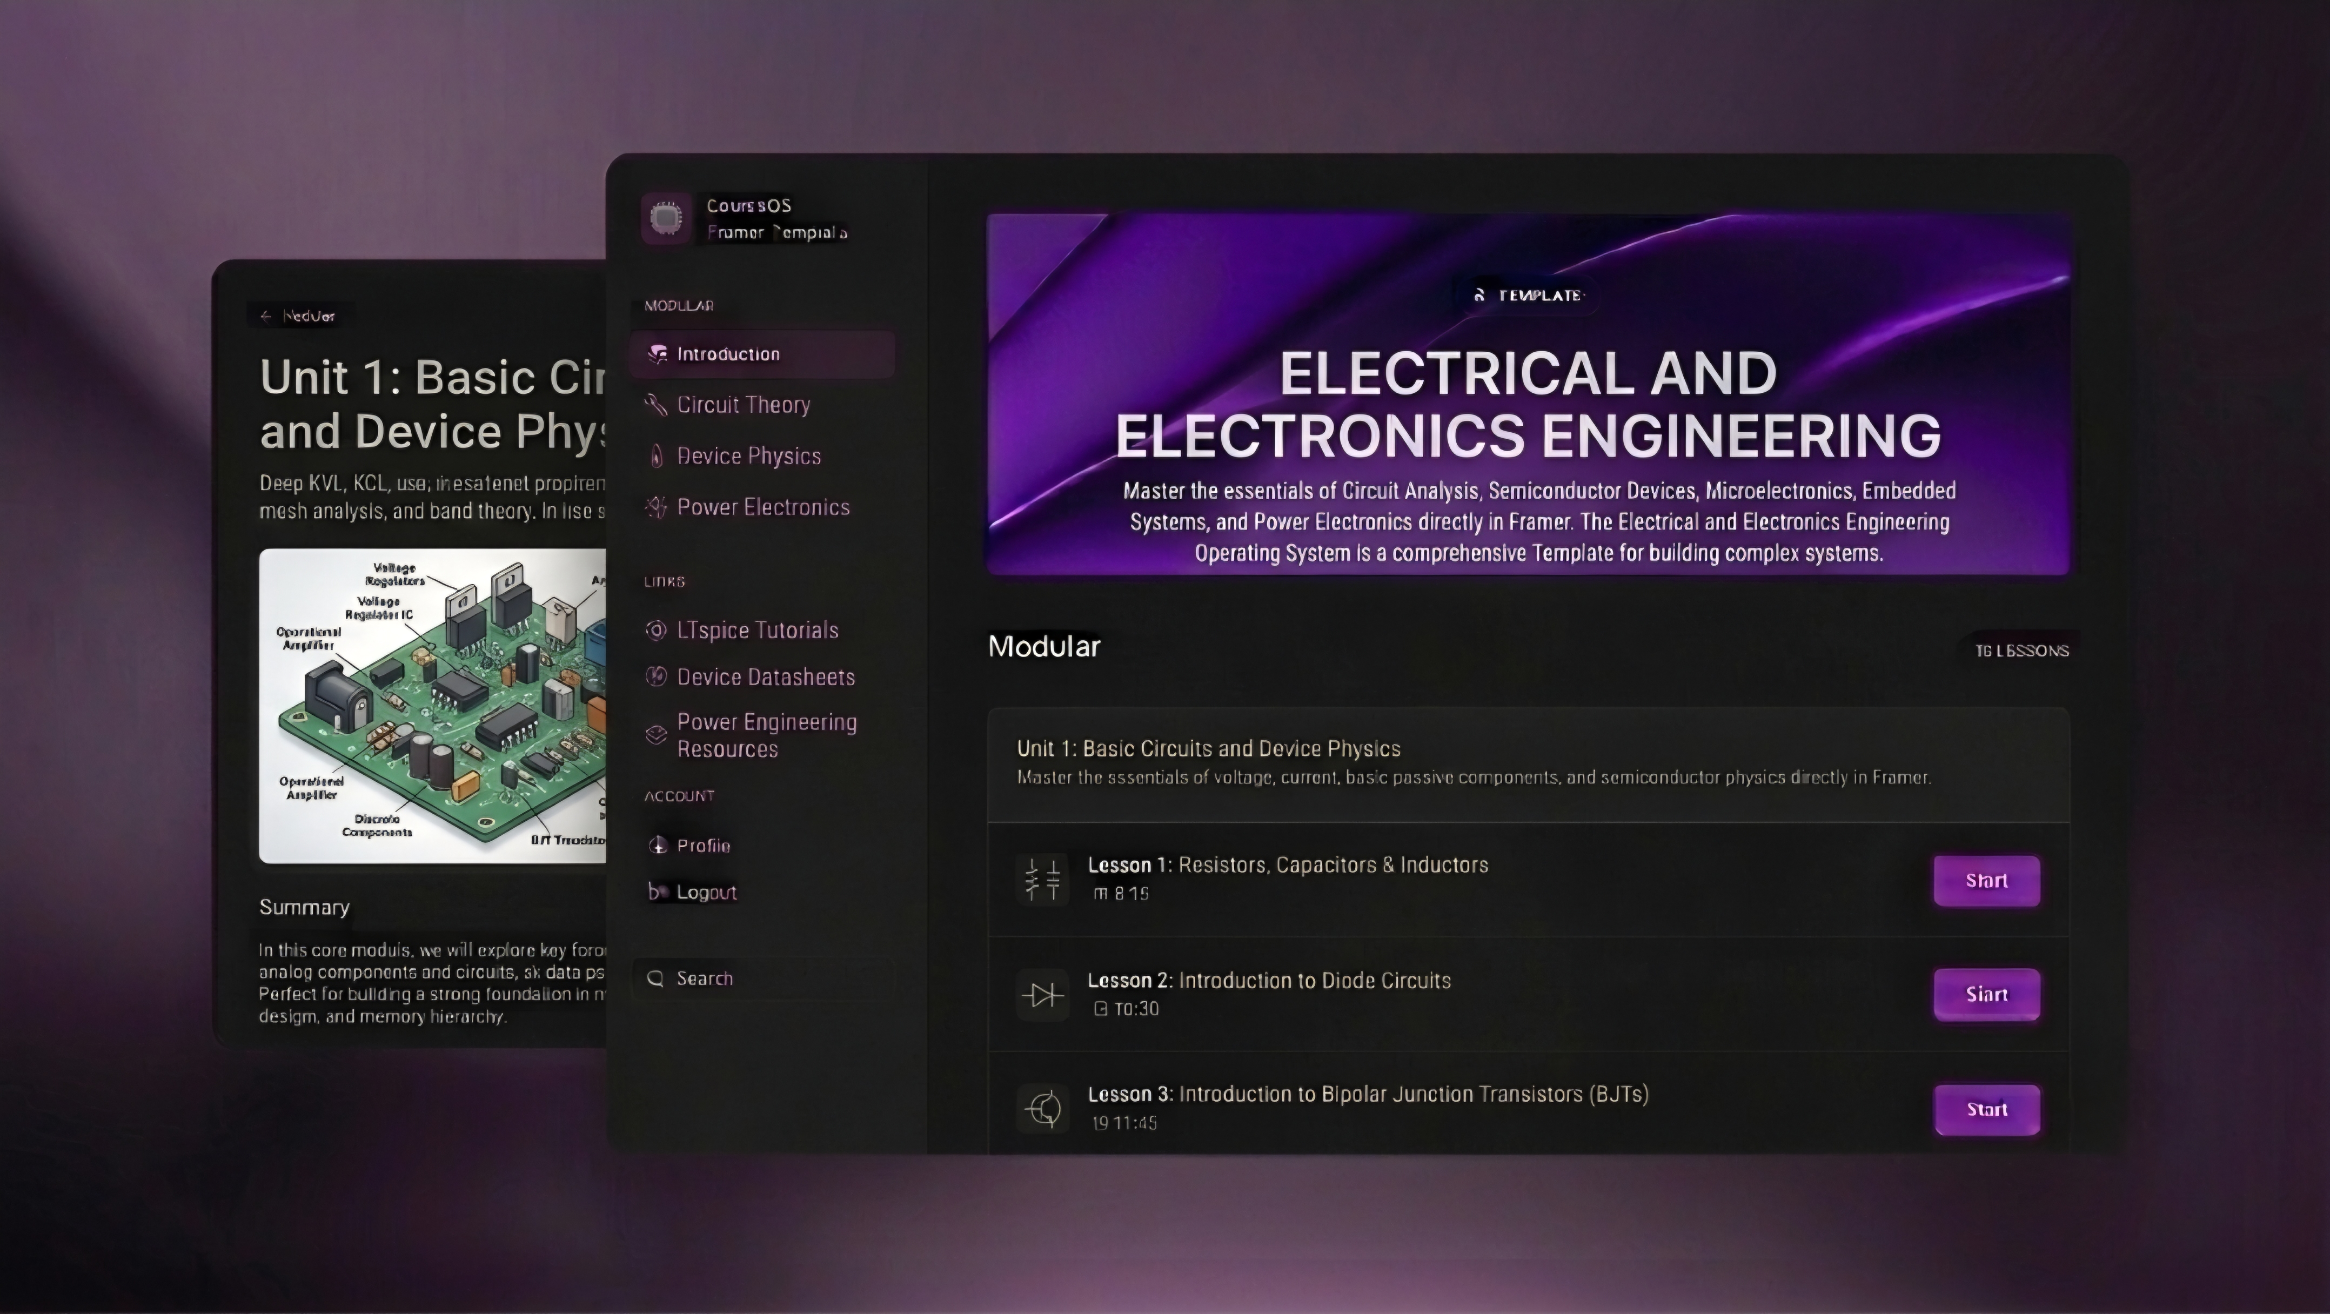Click the "Lesson 1: Resistors, Capacitors & Inductors" title

[1288, 864]
